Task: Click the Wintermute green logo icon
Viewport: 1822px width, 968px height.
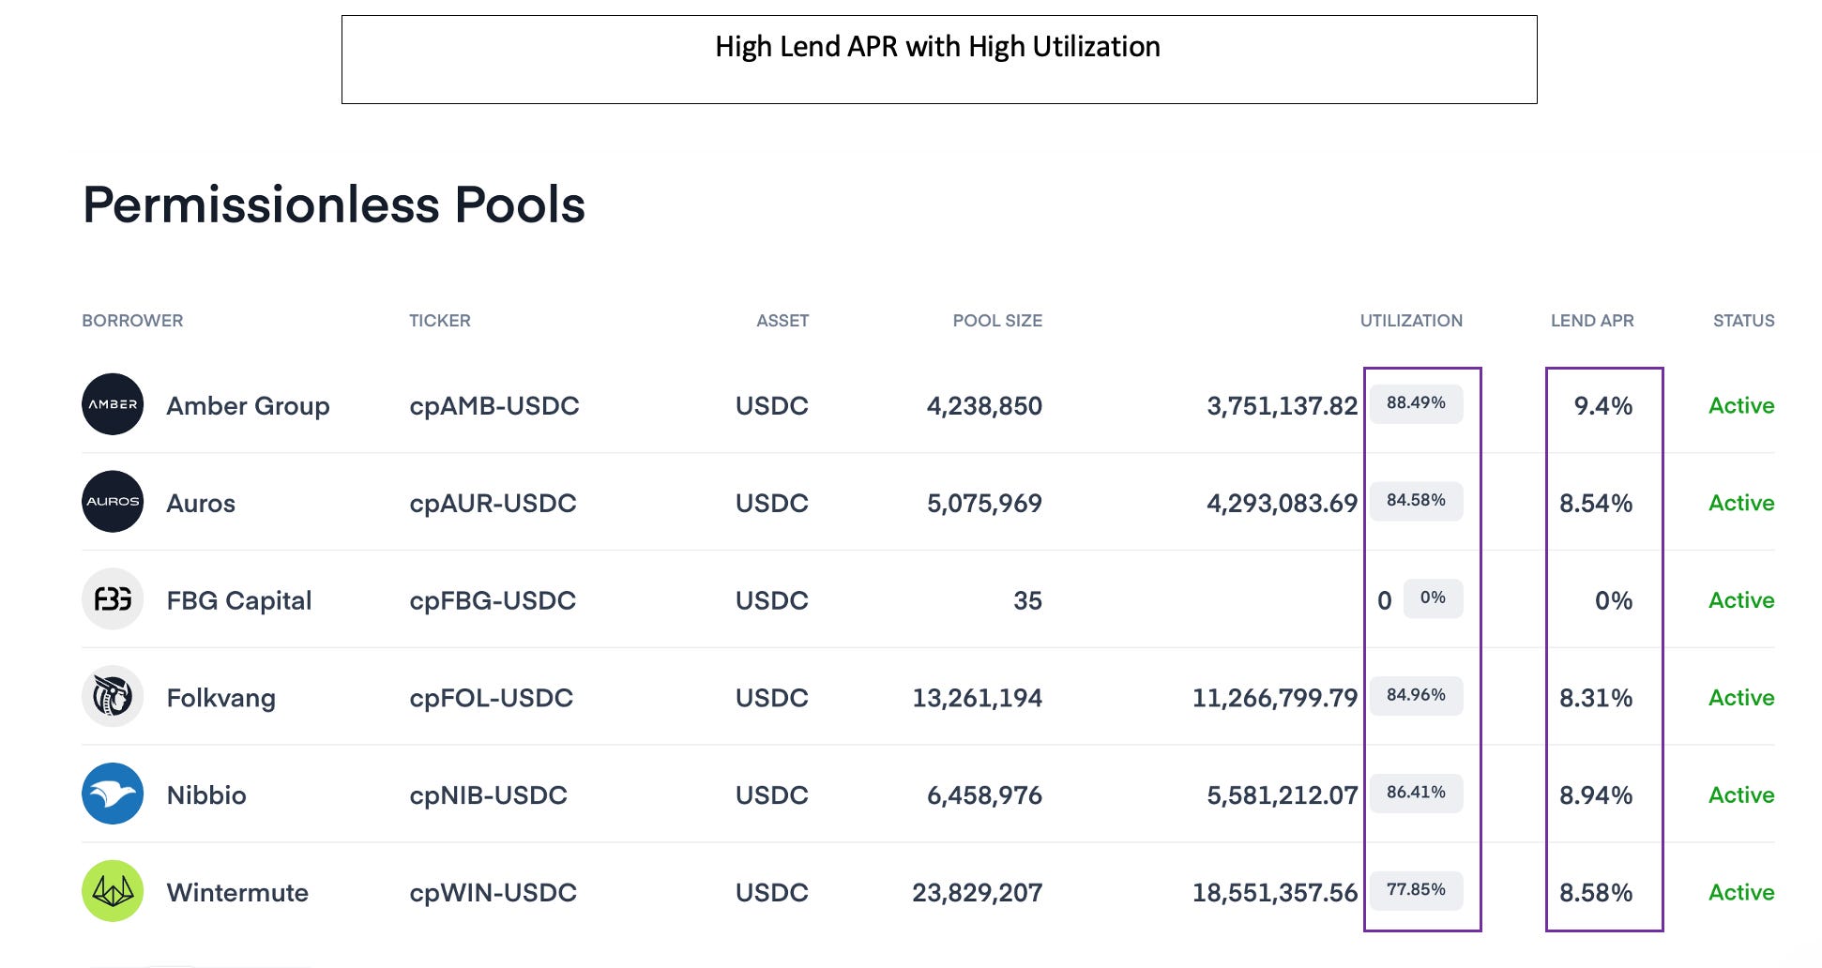Action: pyautogui.click(x=113, y=892)
